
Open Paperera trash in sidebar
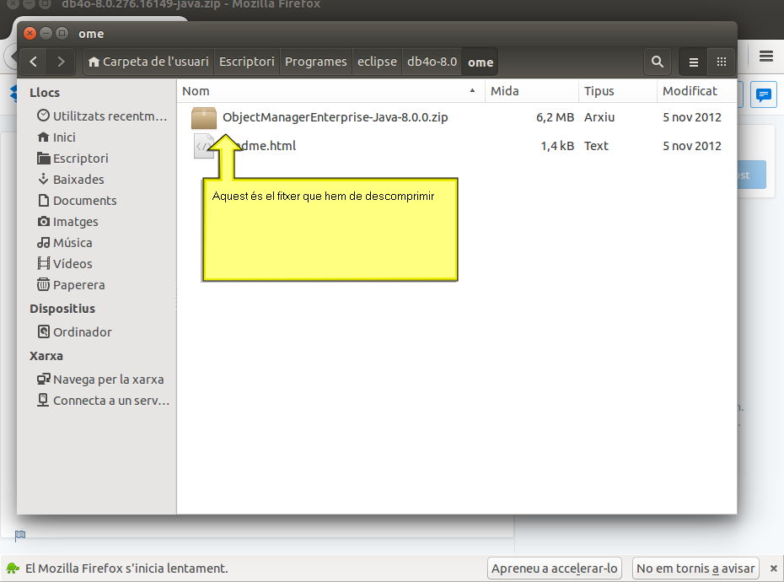point(71,285)
